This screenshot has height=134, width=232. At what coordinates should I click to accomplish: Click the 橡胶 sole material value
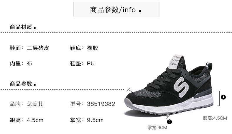click(93, 48)
